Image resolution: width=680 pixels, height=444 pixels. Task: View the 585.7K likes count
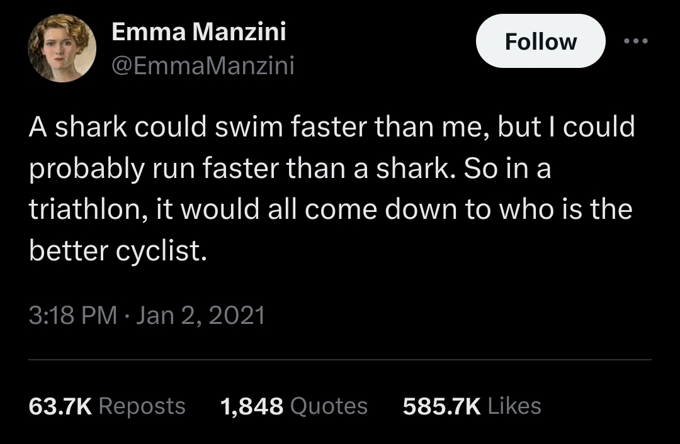441,406
